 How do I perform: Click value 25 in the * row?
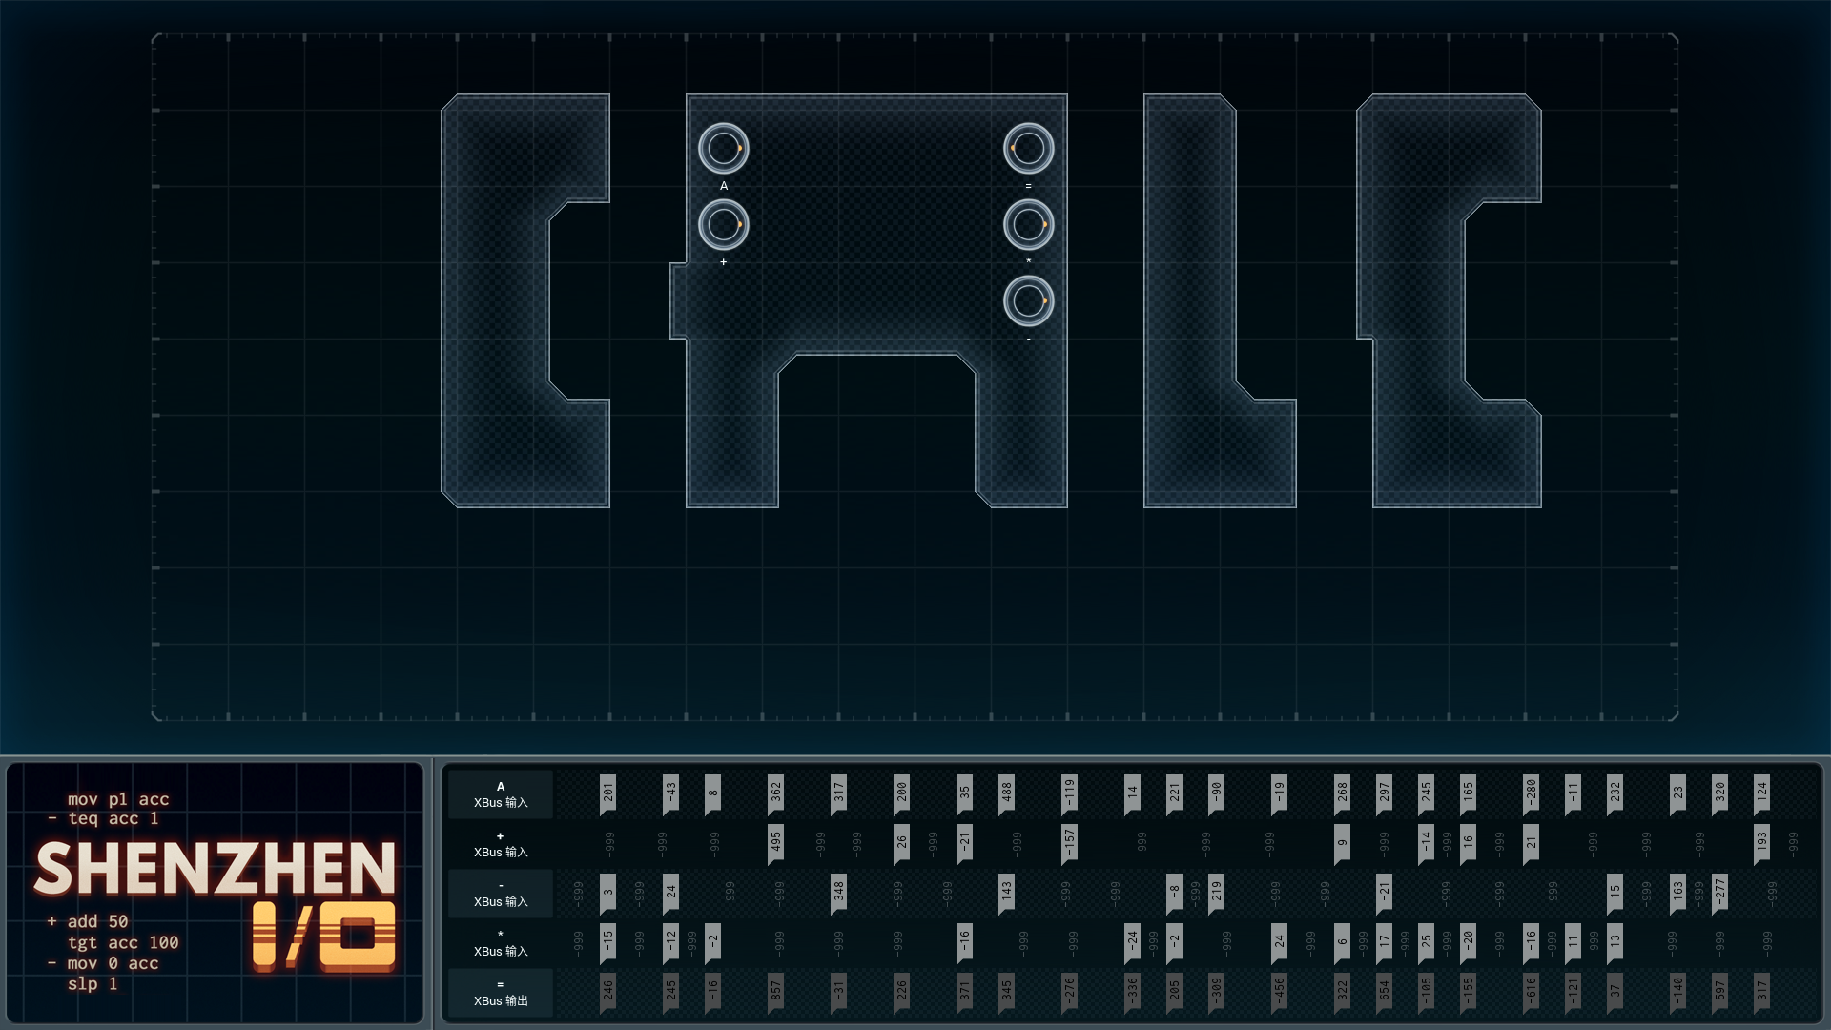[1427, 941]
